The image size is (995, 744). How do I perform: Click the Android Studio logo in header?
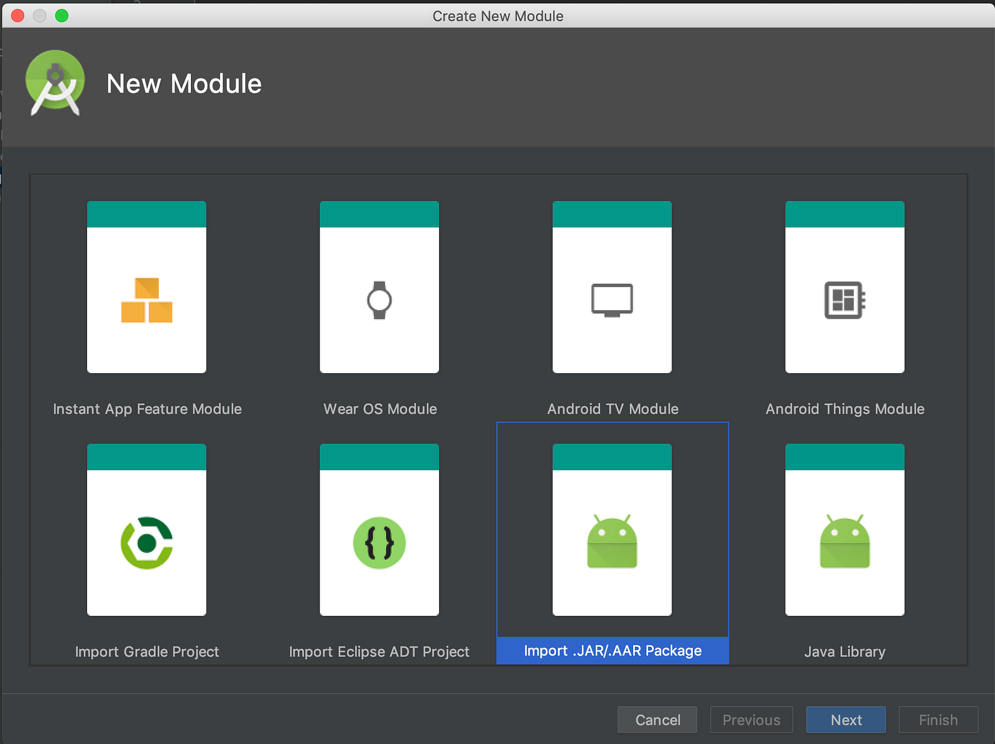click(55, 83)
